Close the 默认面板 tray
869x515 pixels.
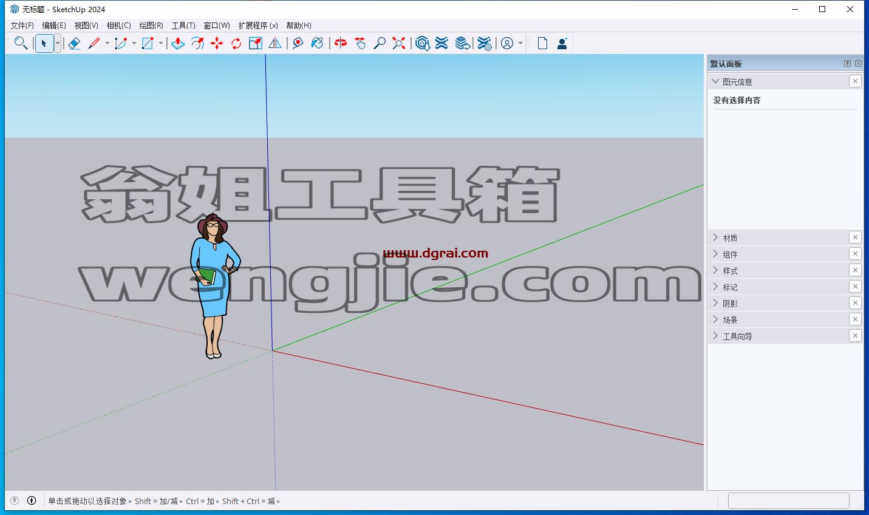pos(858,63)
